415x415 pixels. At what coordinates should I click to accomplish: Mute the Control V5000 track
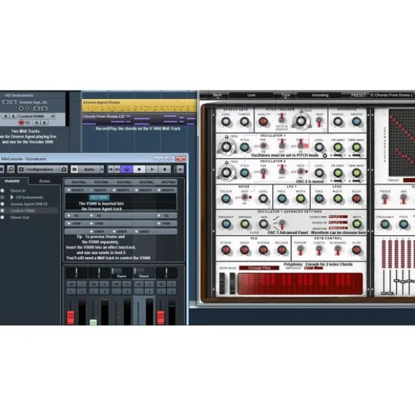[6, 116]
